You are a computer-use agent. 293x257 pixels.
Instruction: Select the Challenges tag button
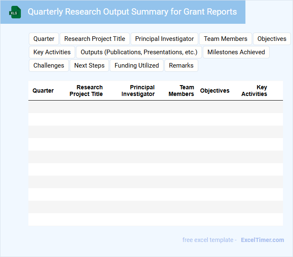pos(49,66)
